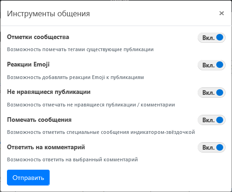Close the Инструменты общения dialog
Viewport: 232px width, 192px height.
point(221,13)
